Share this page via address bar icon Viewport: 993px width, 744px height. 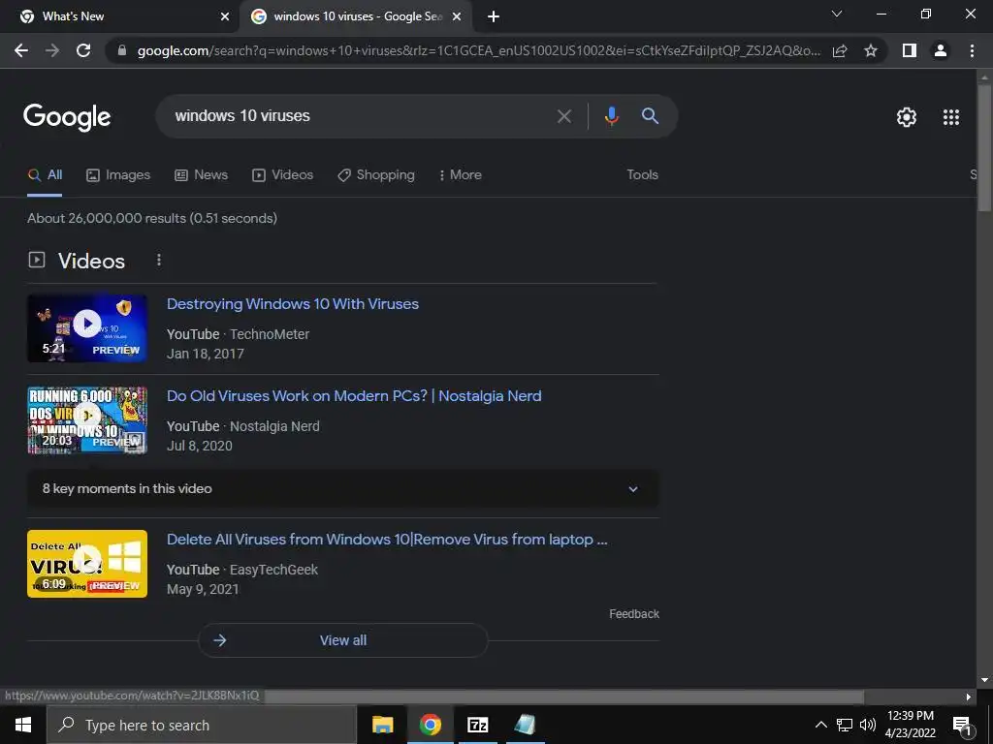click(x=840, y=50)
